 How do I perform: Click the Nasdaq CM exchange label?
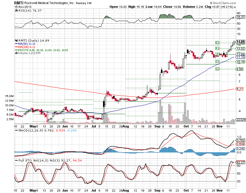[x=84, y=3]
